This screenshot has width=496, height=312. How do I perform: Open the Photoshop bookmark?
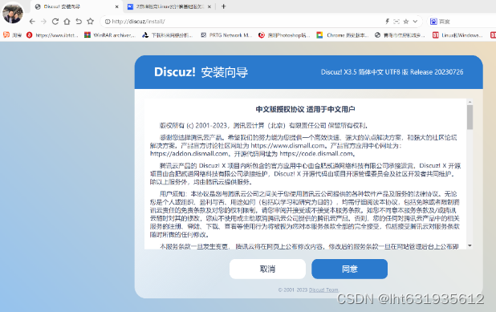coord(284,35)
